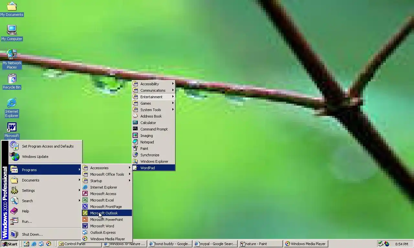Screen dimensions: 414x248
Task: Open Address Book from Accessories
Action: (154, 116)
